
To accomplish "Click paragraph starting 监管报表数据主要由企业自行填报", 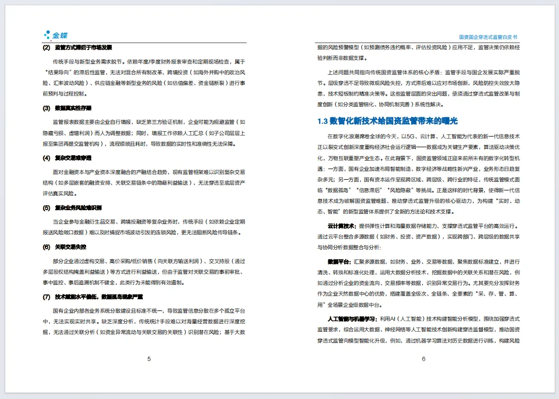I will pos(144,133).
